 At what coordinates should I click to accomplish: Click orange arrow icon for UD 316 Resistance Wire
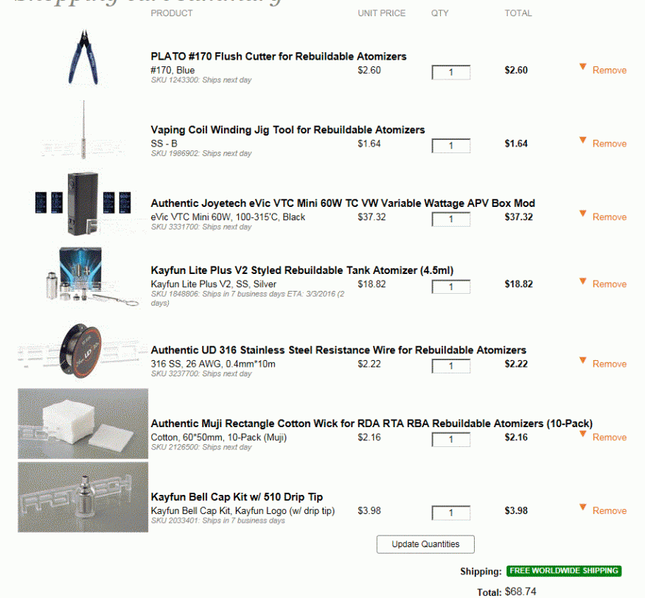click(582, 360)
